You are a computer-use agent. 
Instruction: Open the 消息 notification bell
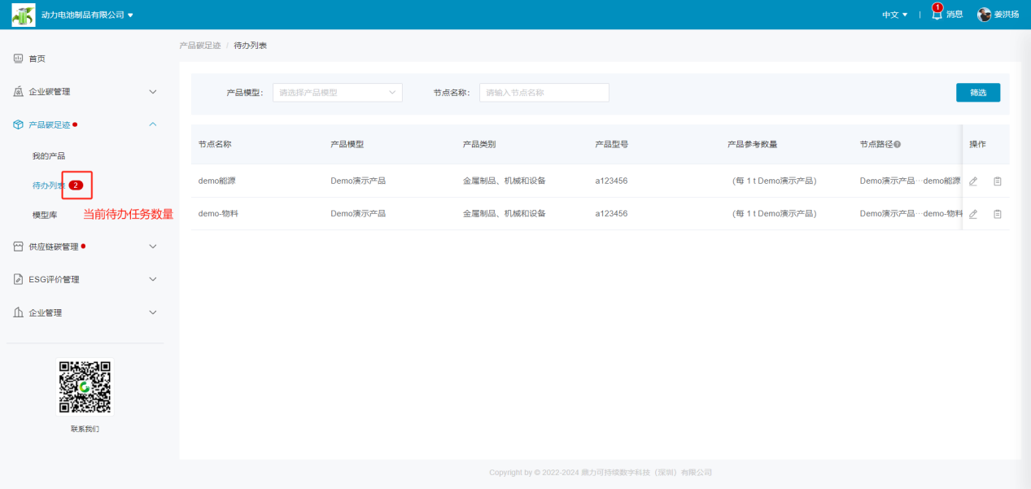937,15
